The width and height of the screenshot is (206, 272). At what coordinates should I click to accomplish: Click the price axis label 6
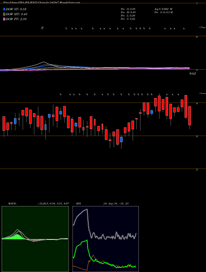(197, 37)
